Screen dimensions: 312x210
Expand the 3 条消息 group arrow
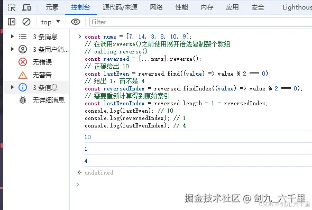[12, 36]
